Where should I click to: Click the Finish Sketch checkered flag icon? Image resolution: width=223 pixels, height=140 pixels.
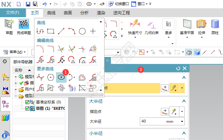coord(24,24)
